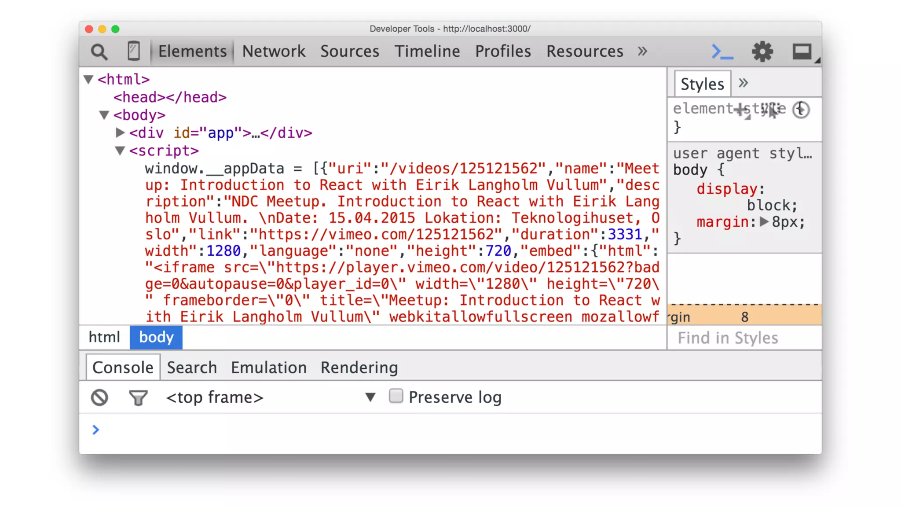Clear console log icon
The height and width of the screenshot is (507, 901).
99,397
